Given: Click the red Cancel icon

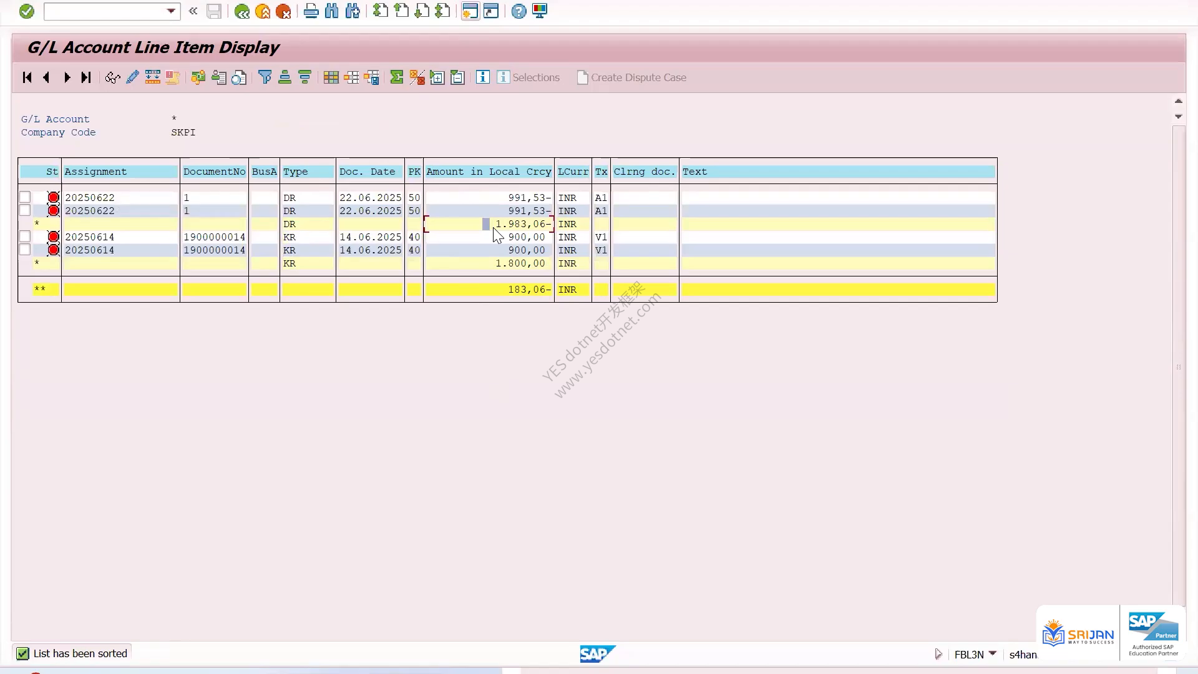Looking at the screenshot, I should [283, 11].
